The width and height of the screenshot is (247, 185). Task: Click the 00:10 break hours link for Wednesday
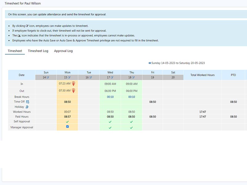pyautogui.click(x=110, y=97)
